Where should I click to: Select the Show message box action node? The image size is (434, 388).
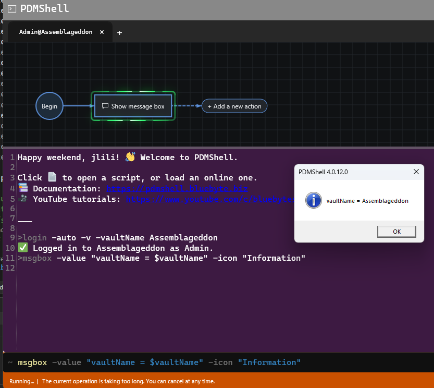pos(133,106)
